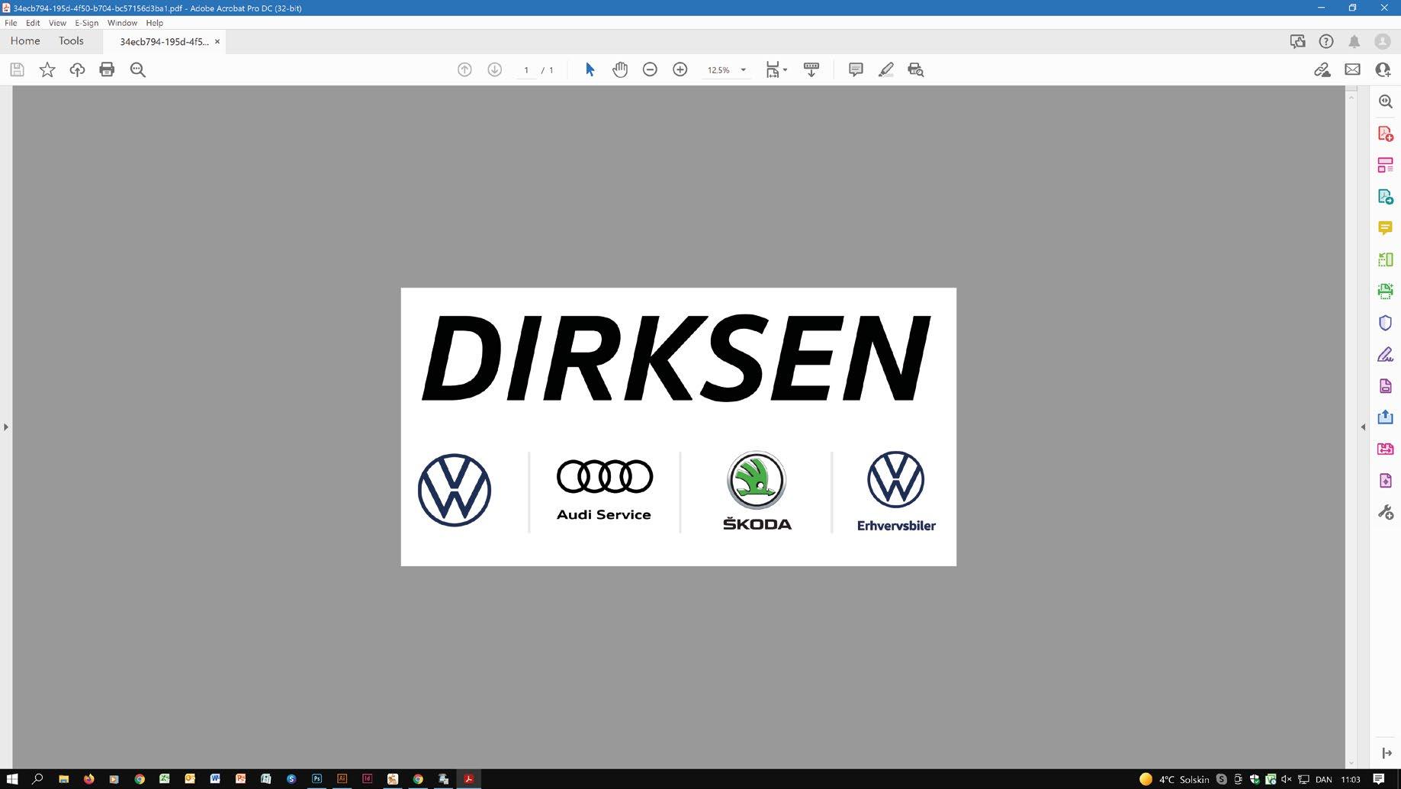The height and width of the screenshot is (789, 1401).
Task: Open the Comment tool in right pane
Action: [1386, 228]
